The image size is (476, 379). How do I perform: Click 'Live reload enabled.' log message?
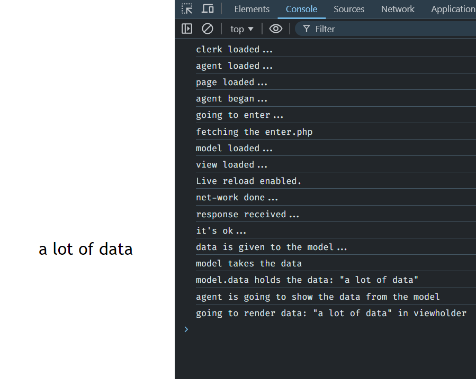pos(249,181)
